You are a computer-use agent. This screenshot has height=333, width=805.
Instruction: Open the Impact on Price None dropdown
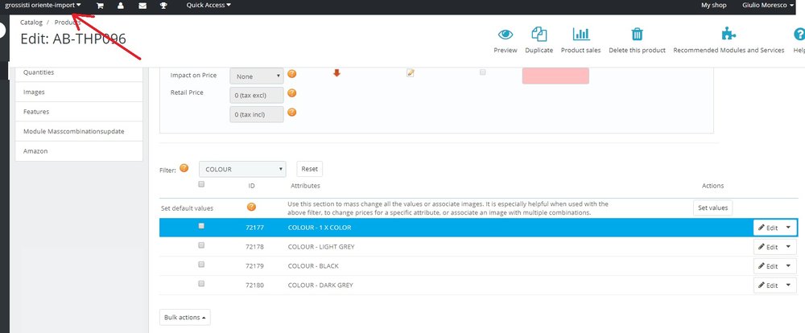pyautogui.click(x=257, y=76)
